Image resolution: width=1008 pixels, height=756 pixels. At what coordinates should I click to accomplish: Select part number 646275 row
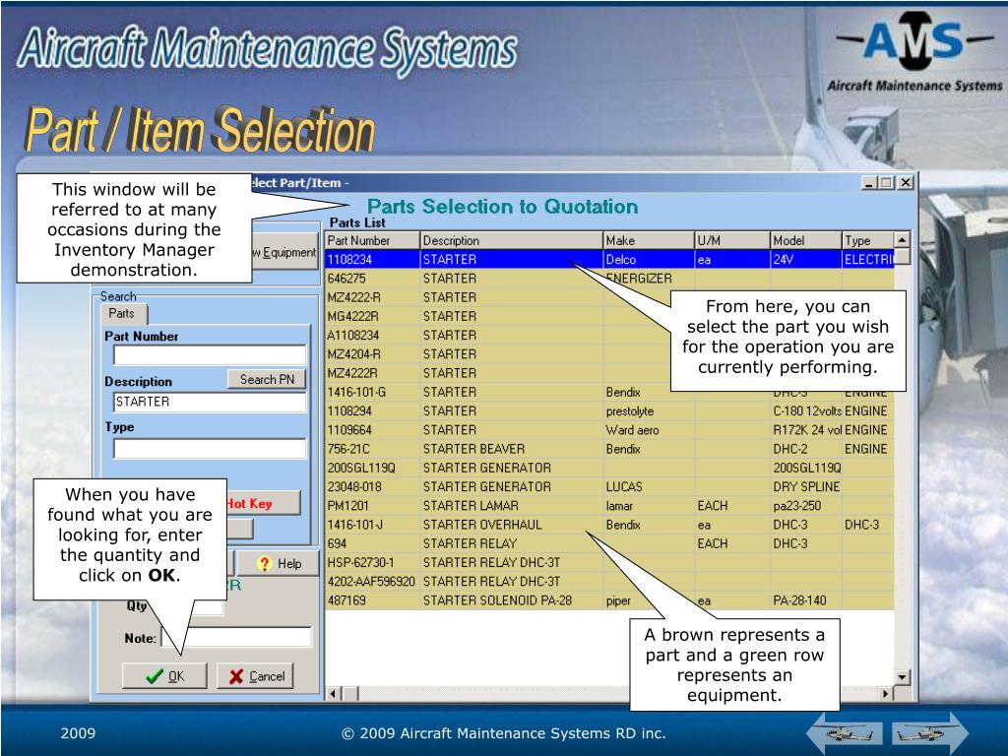coord(609,279)
